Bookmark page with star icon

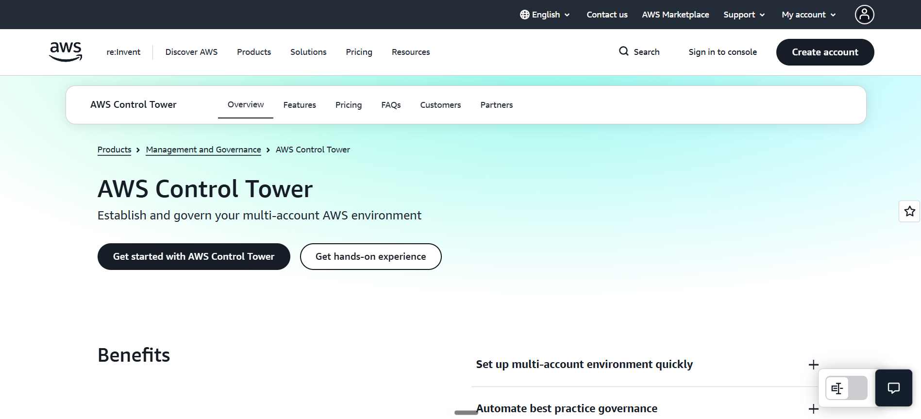pyautogui.click(x=909, y=211)
